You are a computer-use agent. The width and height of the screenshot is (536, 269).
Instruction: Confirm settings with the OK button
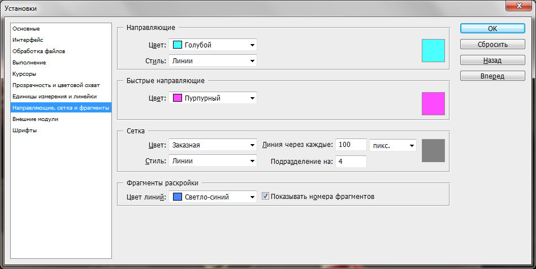[492, 29]
